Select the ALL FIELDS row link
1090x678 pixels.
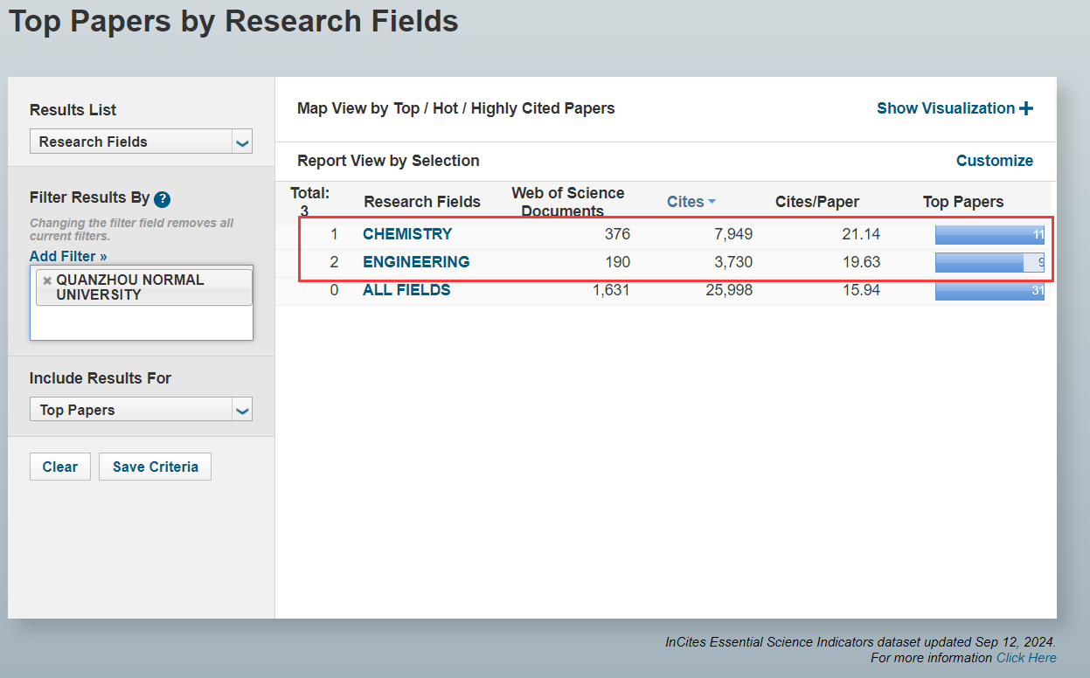point(406,290)
